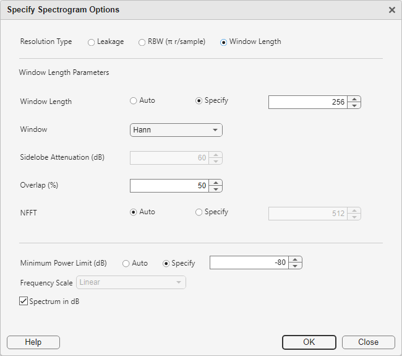The width and height of the screenshot is (402, 356).
Task: Open the Hann window type dropdown
Action: 176,130
